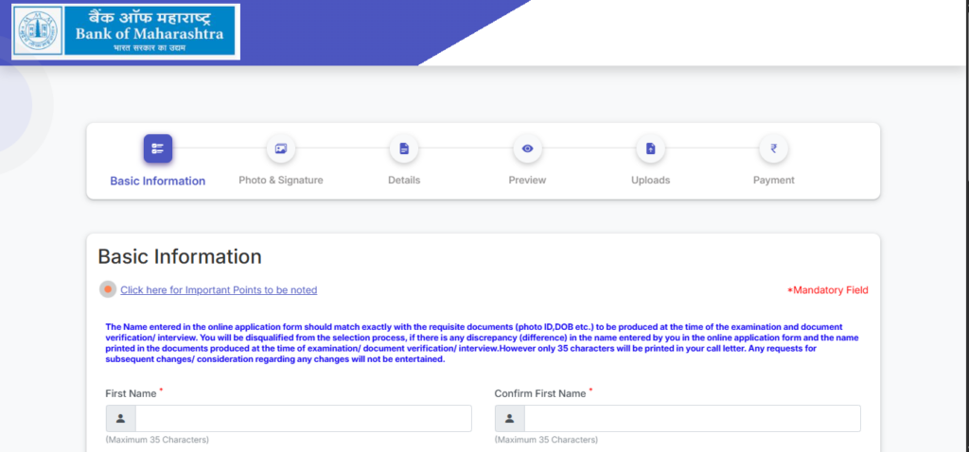Focus the Confirm First Name text box
The height and width of the screenshot is (452, 969).
(692, 418)
